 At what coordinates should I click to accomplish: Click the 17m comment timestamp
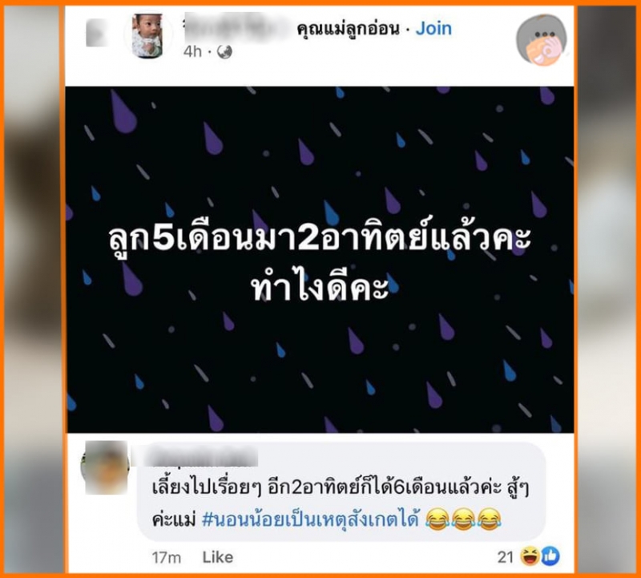[166, 557]
